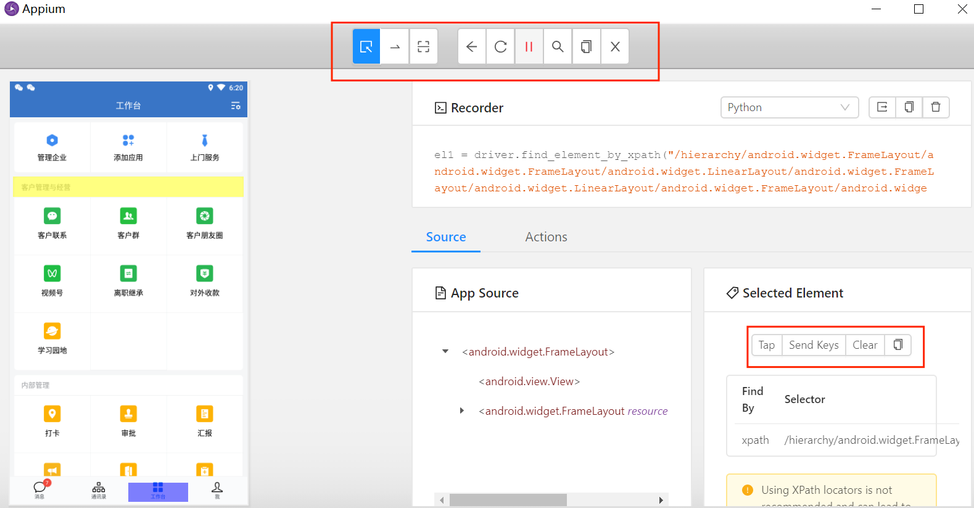Image resolution: width=974 pixels, height=508 pixels.
Task: Open 我 profile tab in phone bottom bar
Action: [217, 490]
